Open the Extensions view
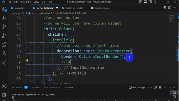Image resolution: width=179 pixels, height=101 pixels. tap(4, 44)
